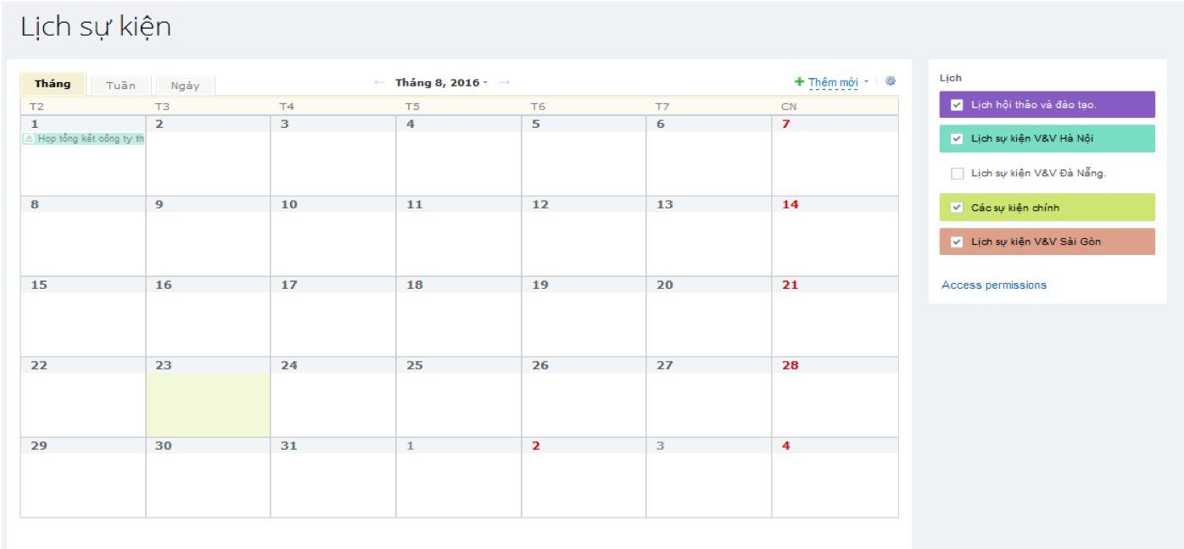This screenshot has width=1184, height=549.
Task: Open event Họp tổng kết công ty
Action: pyautogui.click(x=83, y=139)
